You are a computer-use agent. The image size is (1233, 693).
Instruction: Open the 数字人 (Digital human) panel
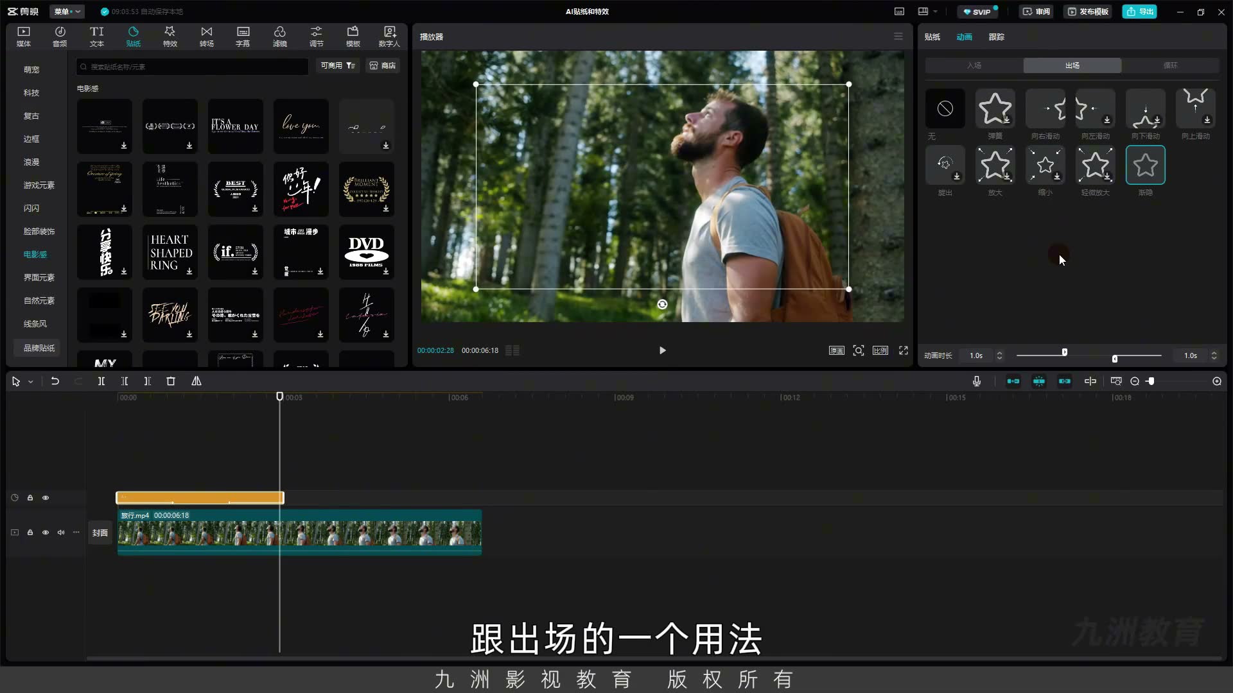(389, 37)
